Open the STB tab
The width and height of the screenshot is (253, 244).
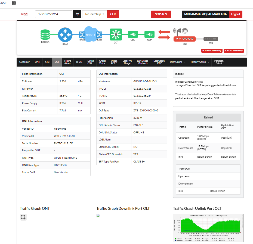(x=47, y=62)
